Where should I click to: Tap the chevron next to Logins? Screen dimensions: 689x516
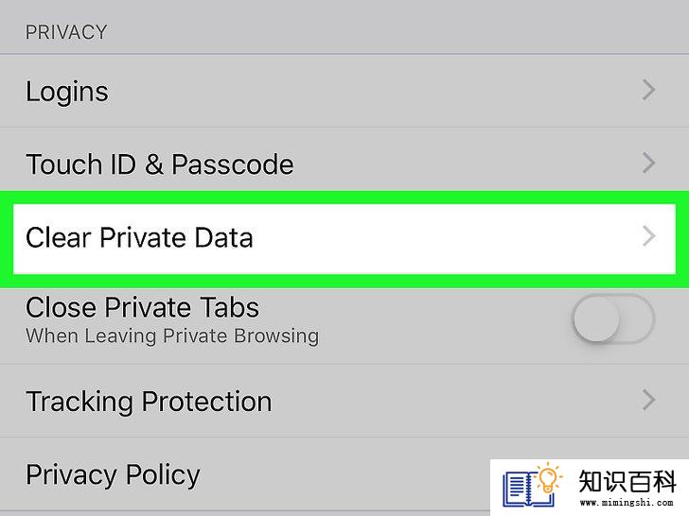[648, 90]
